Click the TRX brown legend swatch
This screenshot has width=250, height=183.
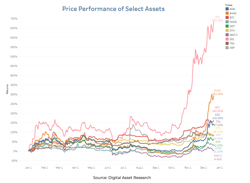(x=227, y=43)
